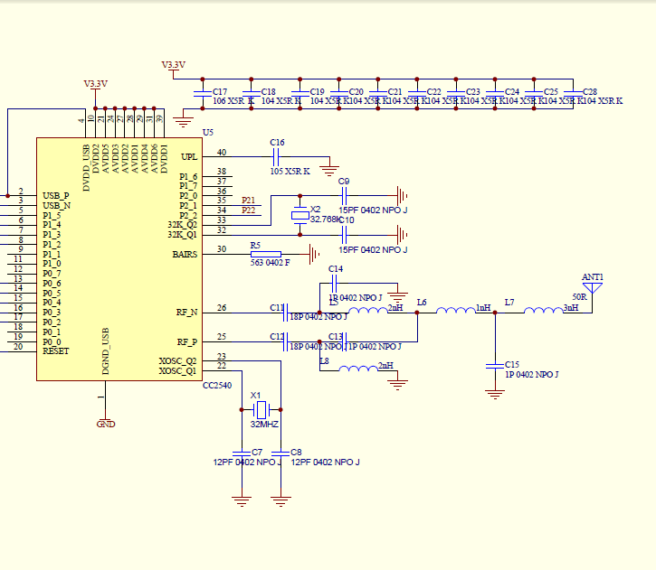This screenshot has width=656, height=570.
Task: Select the P22 net label
Action: pos(248,210)
